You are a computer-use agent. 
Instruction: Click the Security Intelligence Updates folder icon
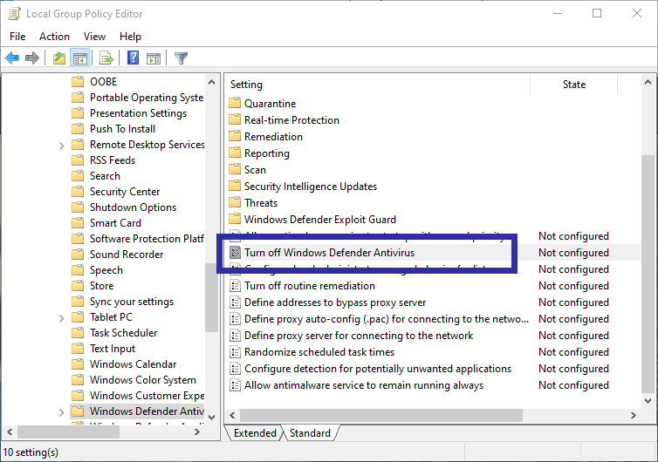tap(235, 187)
